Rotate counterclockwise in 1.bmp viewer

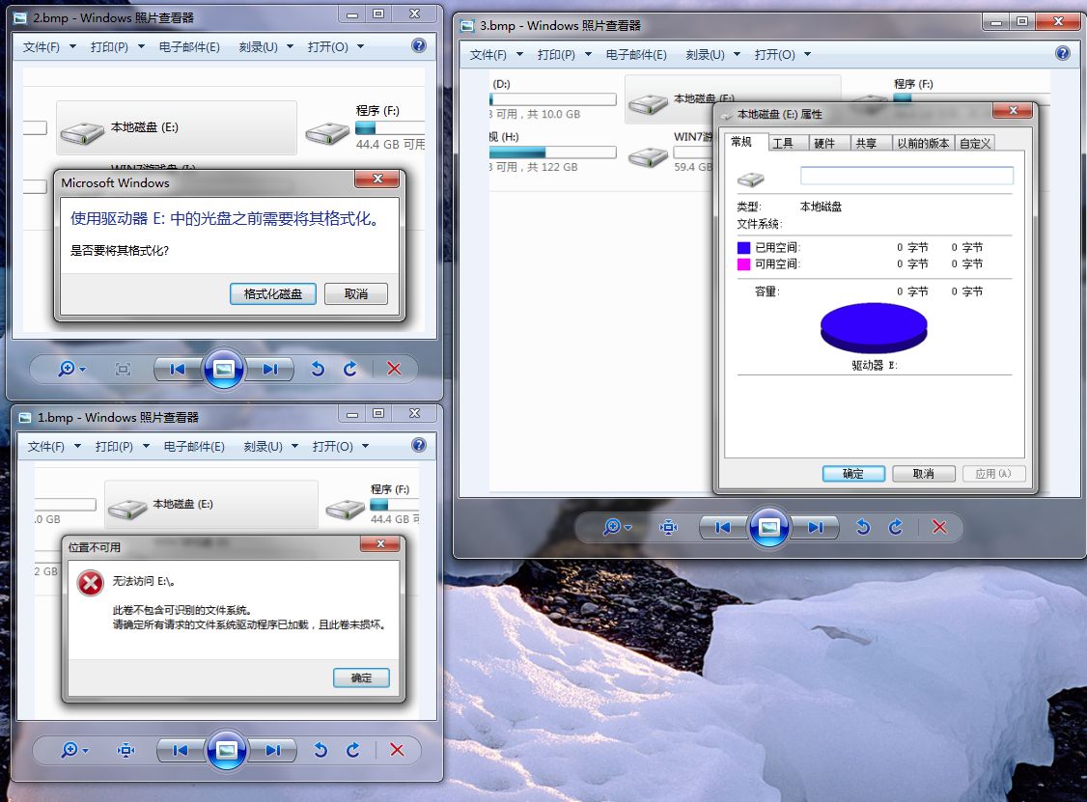[321, 749]
